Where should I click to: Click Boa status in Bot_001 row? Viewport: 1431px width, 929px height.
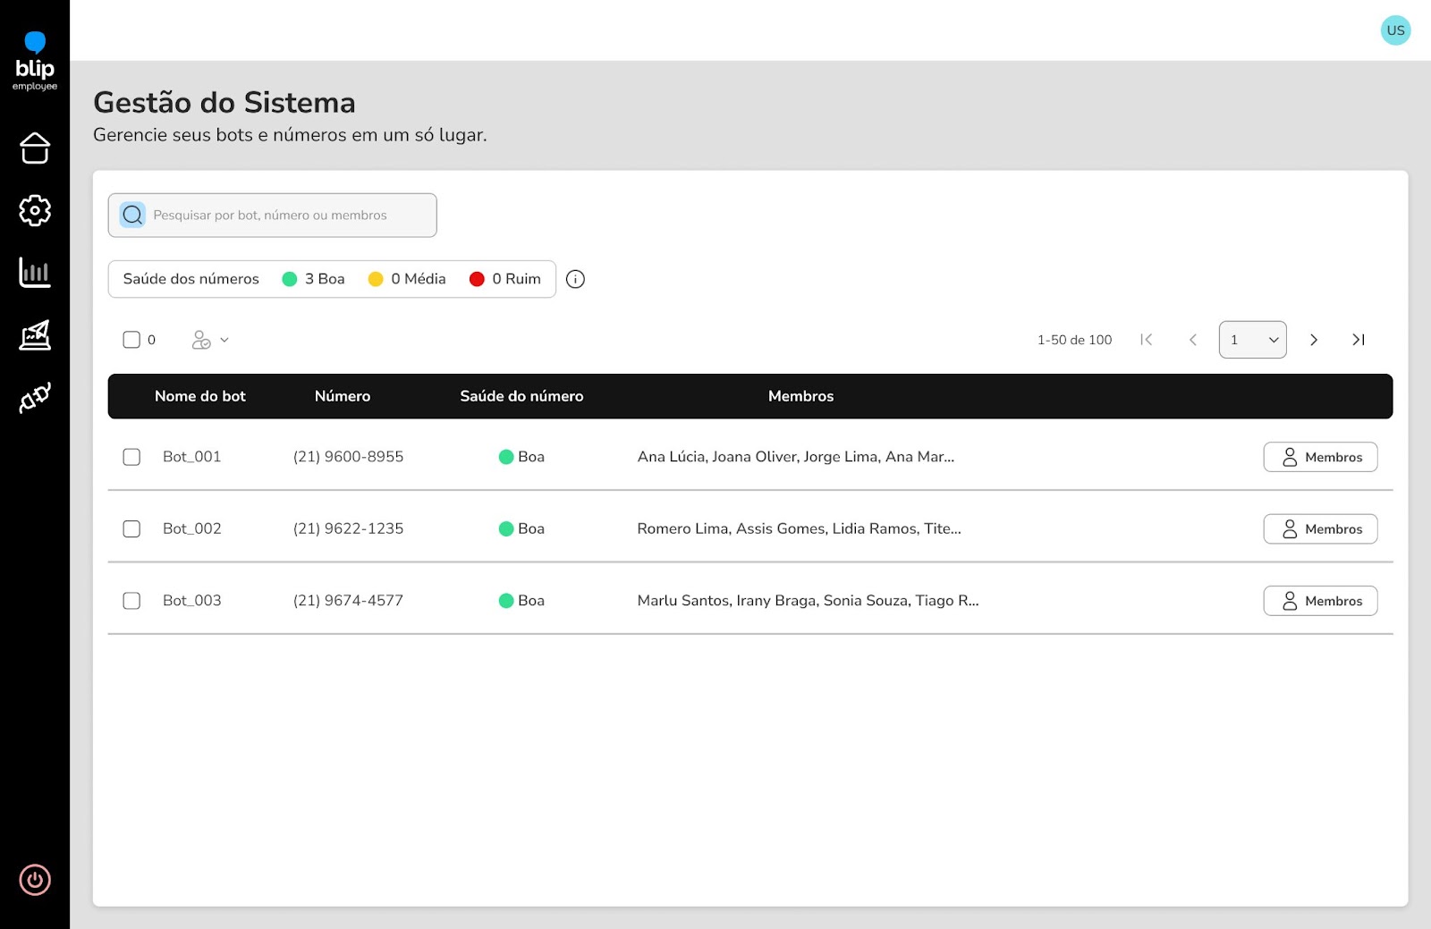521,457
